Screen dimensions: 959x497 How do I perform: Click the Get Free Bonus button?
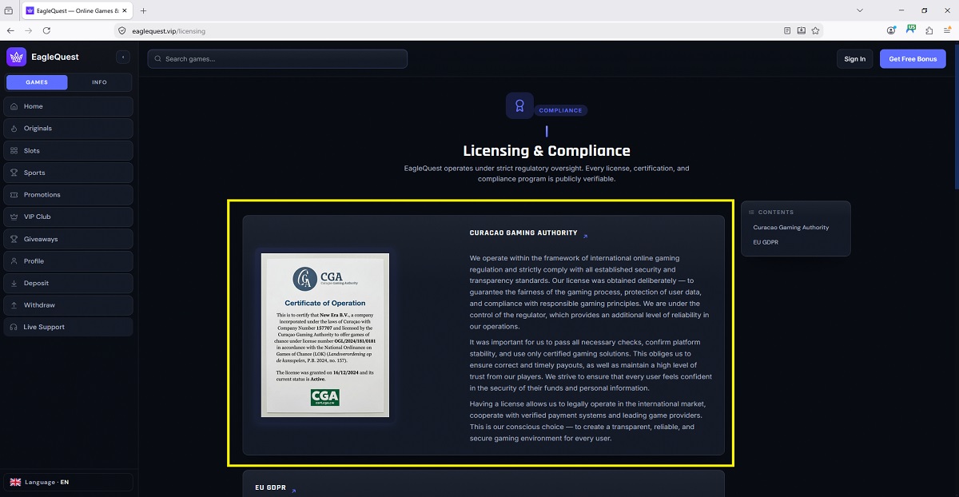click(x=913, y=58)
